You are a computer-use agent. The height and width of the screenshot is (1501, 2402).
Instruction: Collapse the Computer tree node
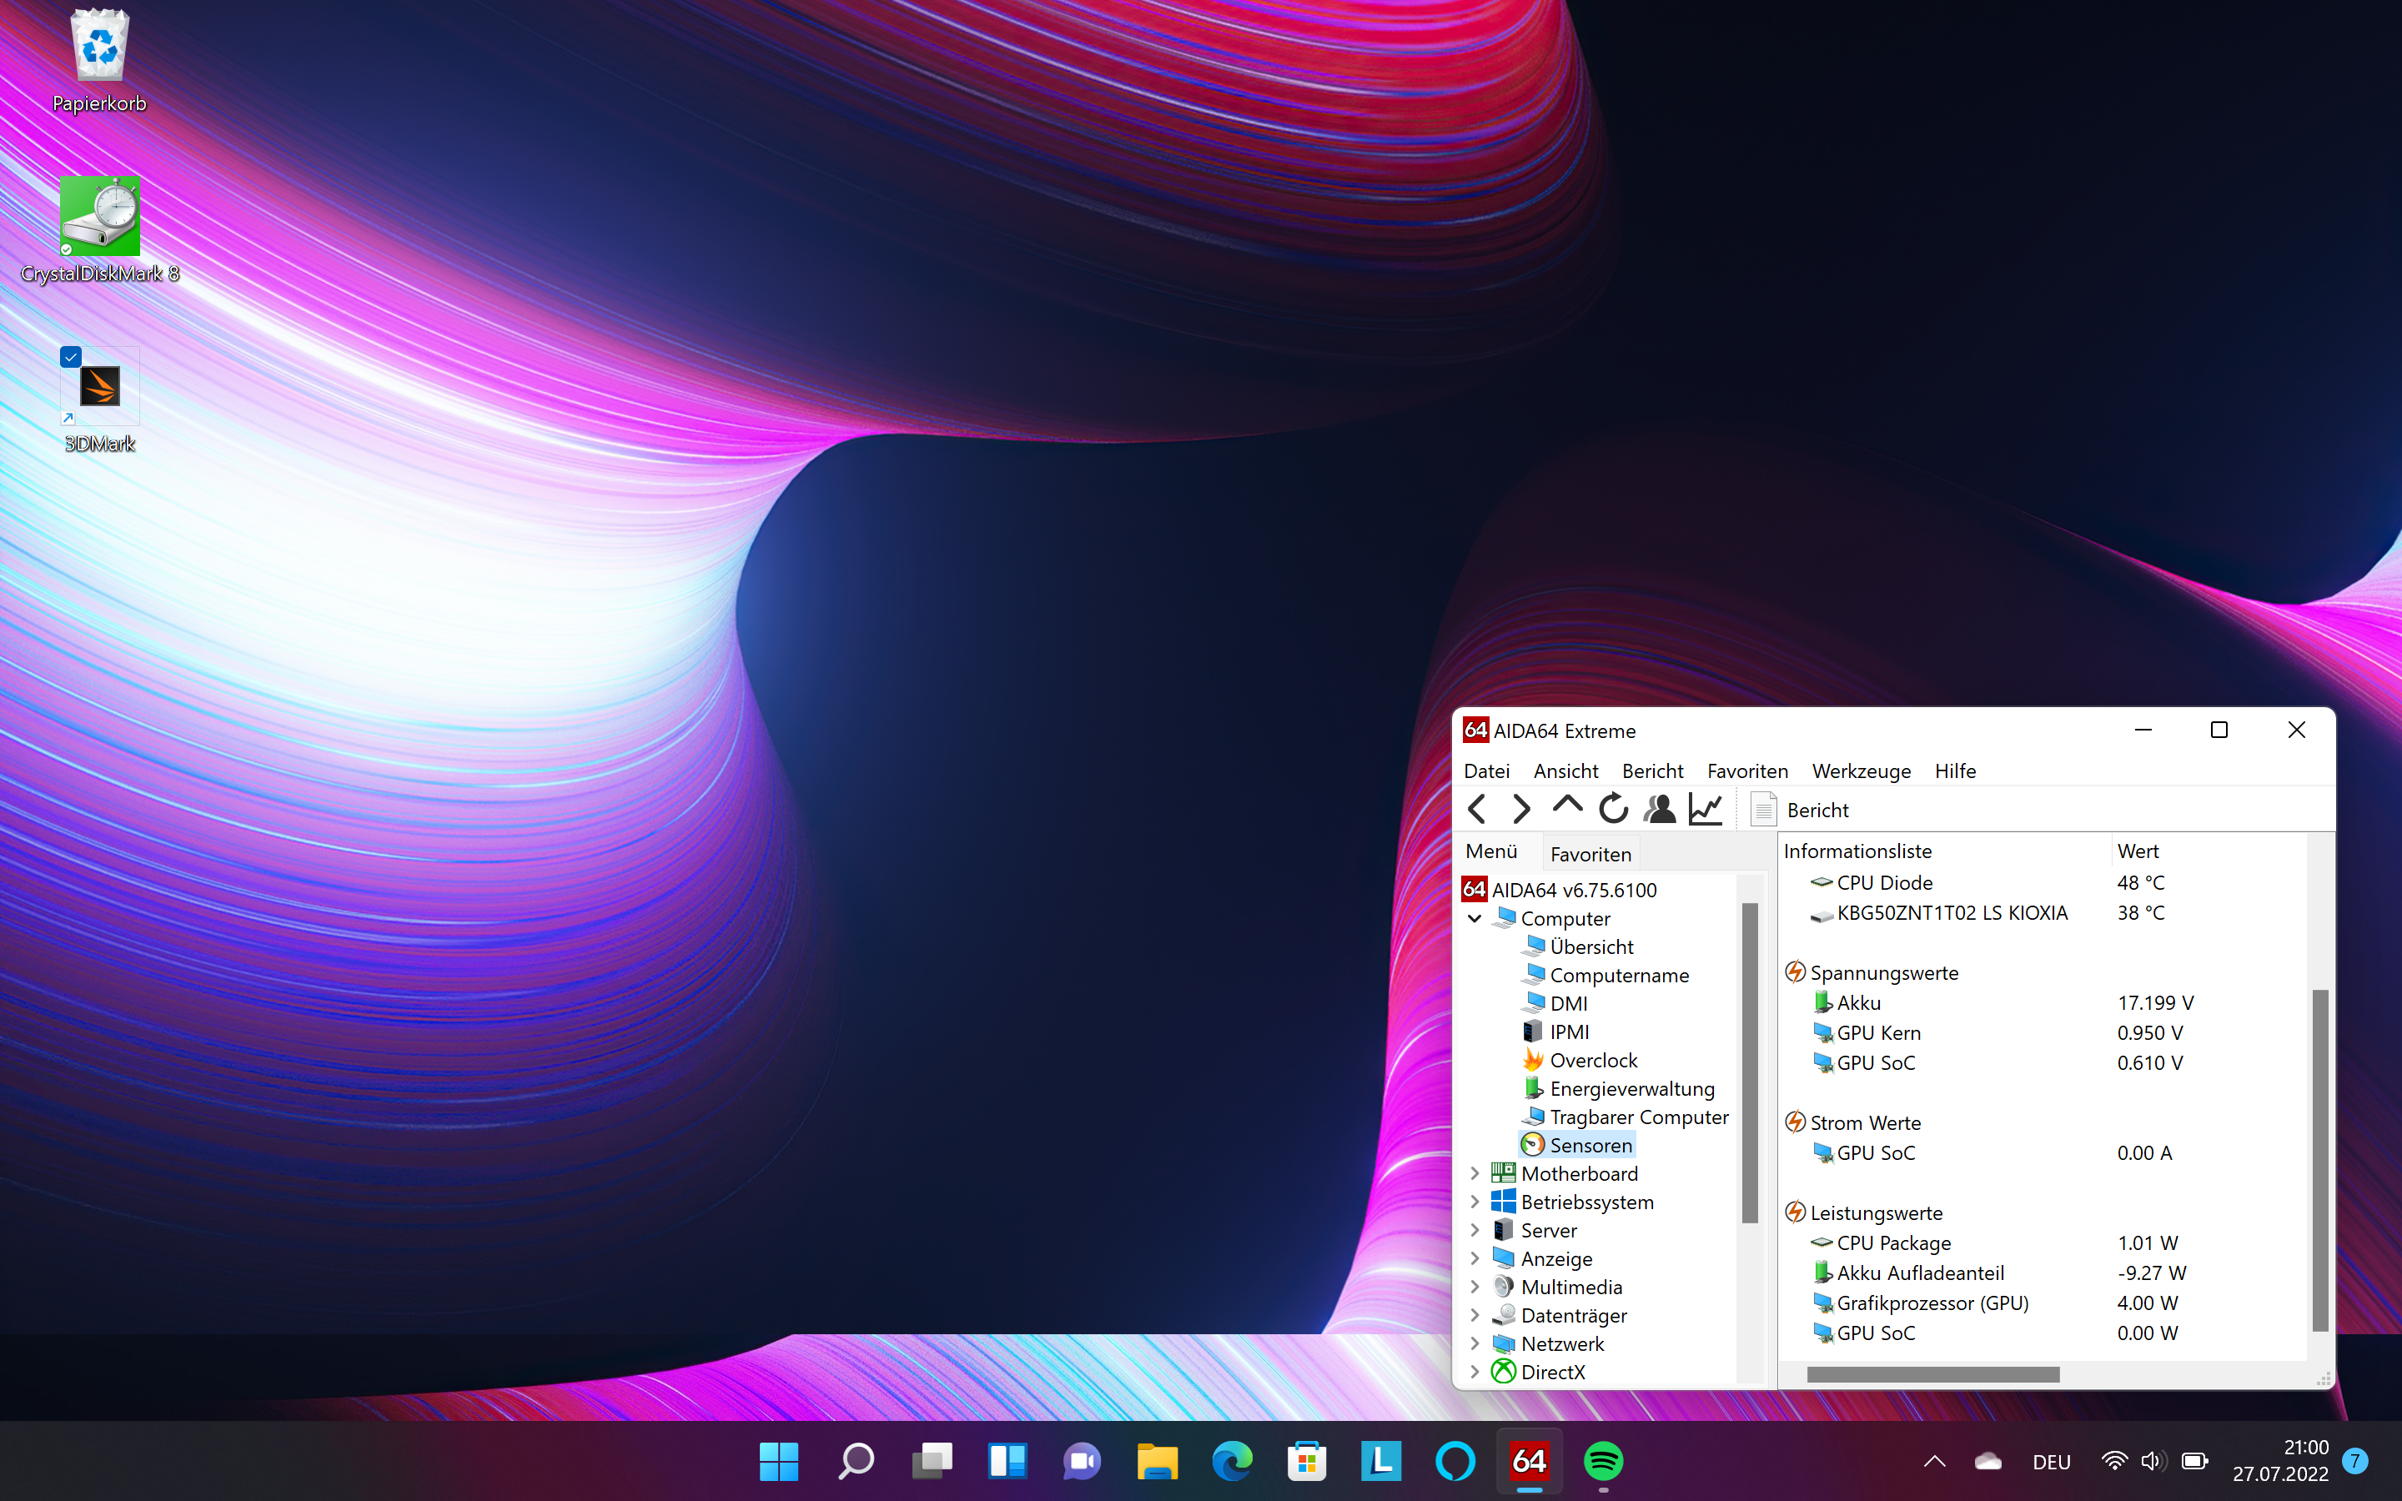tap(1475, 918)
